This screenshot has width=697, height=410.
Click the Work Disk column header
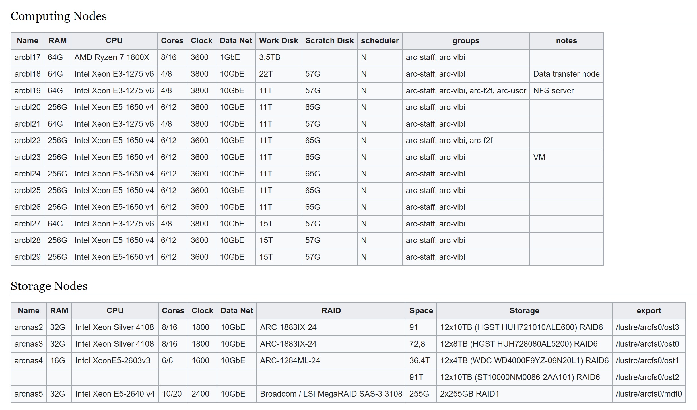click(279, 41)
